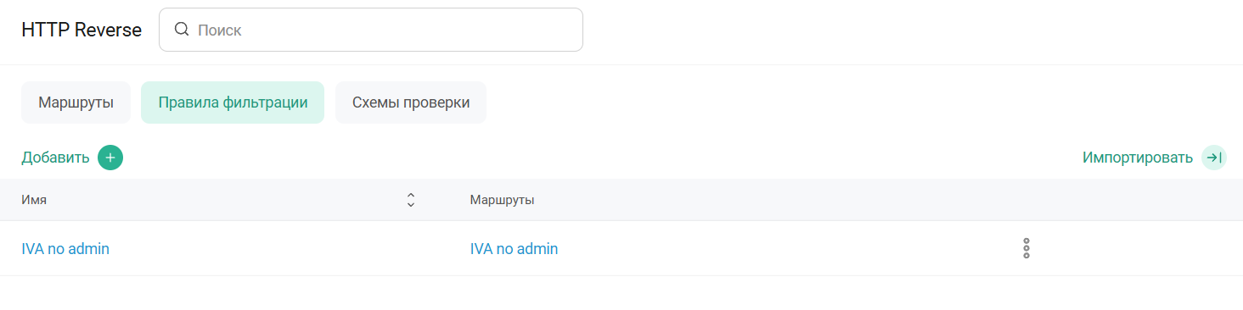
Task: Click the Добавить text link
Action: coord(55,158)
